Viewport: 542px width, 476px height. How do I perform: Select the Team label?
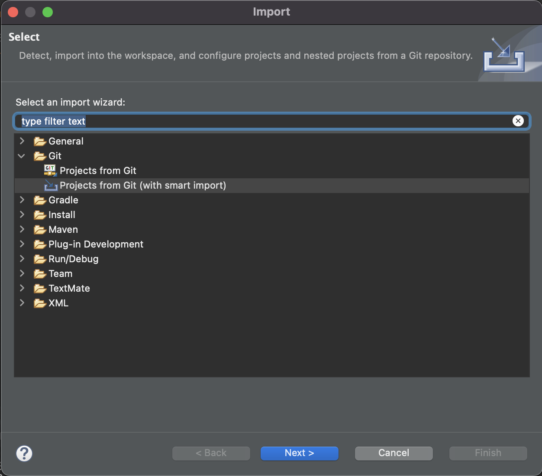coord(61,274)
